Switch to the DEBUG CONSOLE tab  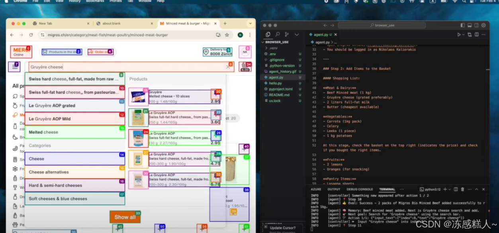(x=360, y=189)
